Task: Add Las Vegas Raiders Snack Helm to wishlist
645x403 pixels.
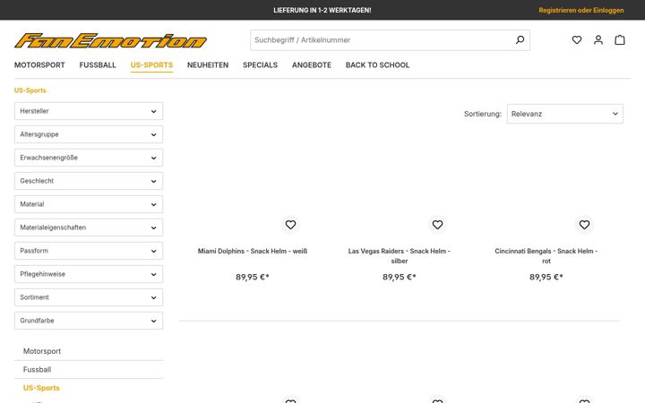Action: (x=437, y=225)
